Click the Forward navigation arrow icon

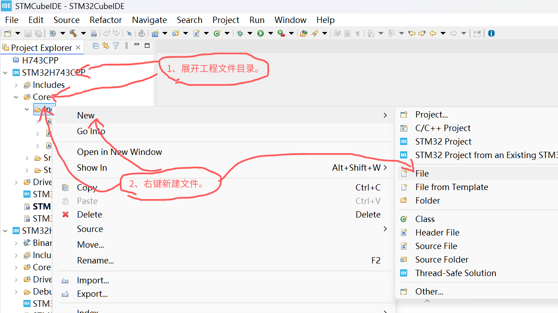tap(454, 33)
